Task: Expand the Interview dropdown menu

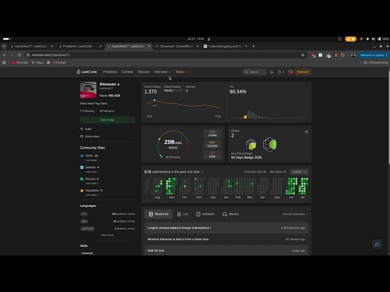Action: tap(162, 72)
